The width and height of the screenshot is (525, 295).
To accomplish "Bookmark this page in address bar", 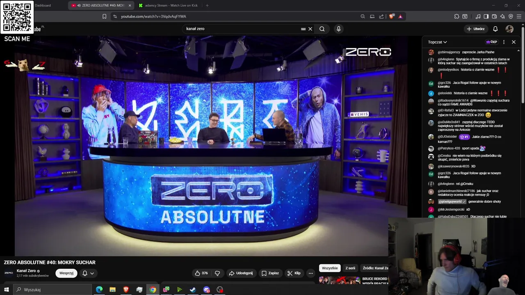I will pos(104,16).
